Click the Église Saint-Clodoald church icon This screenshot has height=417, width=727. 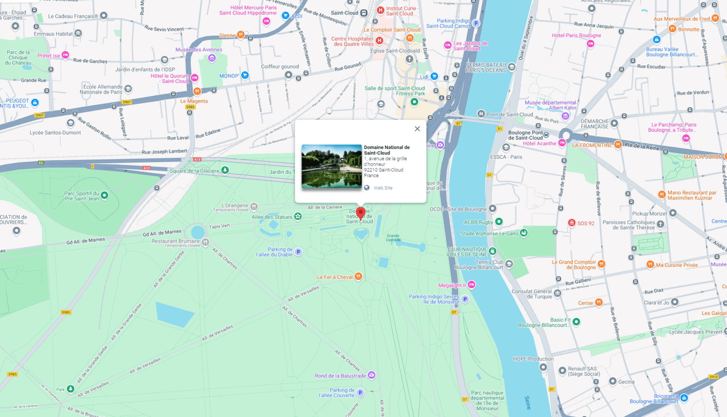410,59
